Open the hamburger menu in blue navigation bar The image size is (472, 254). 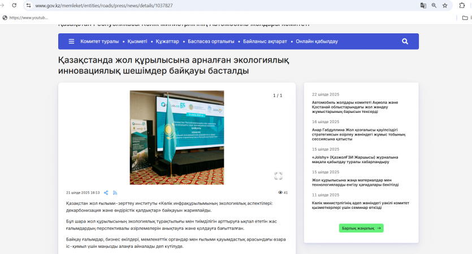pos(71,41)
